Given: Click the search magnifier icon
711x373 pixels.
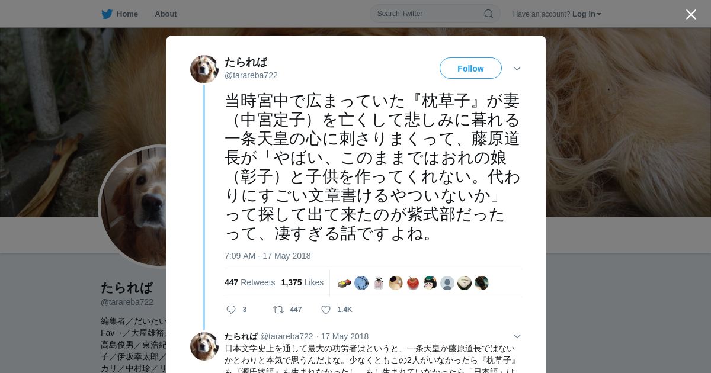Looking at the screenshot, I should (x=489, y=14).
